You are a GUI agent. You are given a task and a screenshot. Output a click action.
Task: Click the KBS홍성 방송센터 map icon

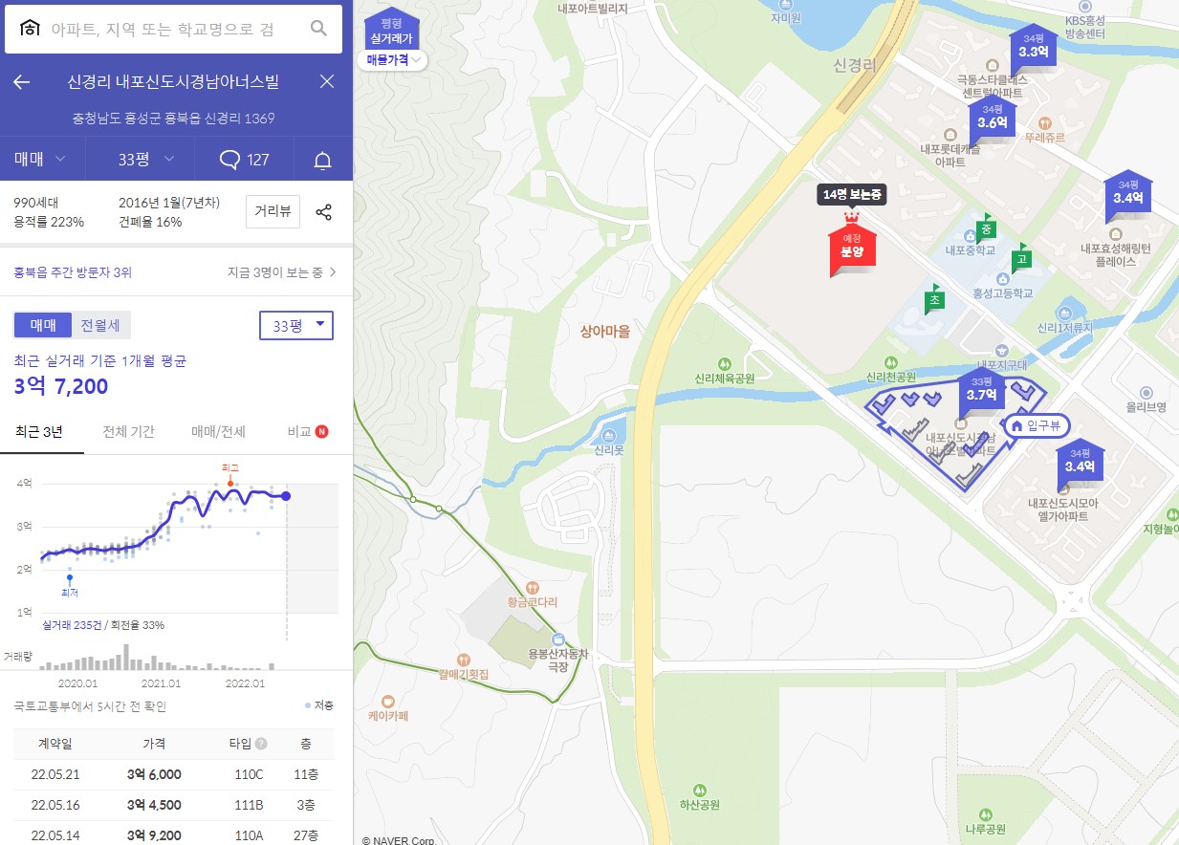coord(1084,8)
